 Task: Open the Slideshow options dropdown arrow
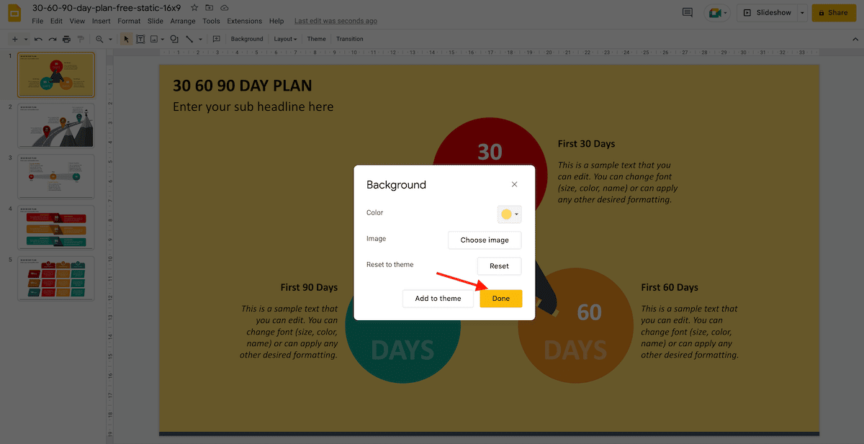click(x=801, y=12)
